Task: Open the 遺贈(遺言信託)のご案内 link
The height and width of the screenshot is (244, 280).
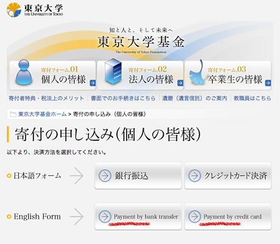Action: point(195,98)
